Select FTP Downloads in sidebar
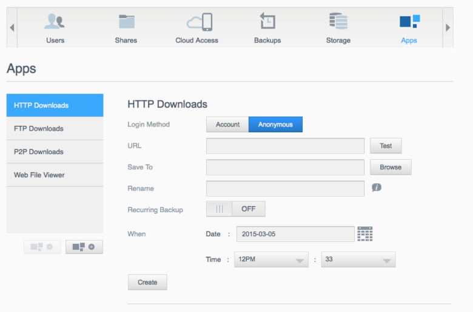 tap(55, 128)
